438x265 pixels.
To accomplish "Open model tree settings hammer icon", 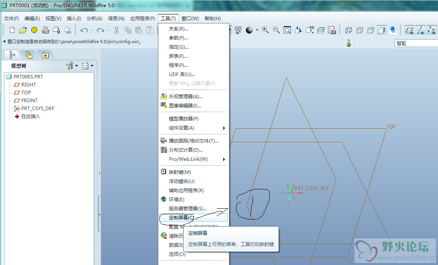I will (x=69, y=66).
